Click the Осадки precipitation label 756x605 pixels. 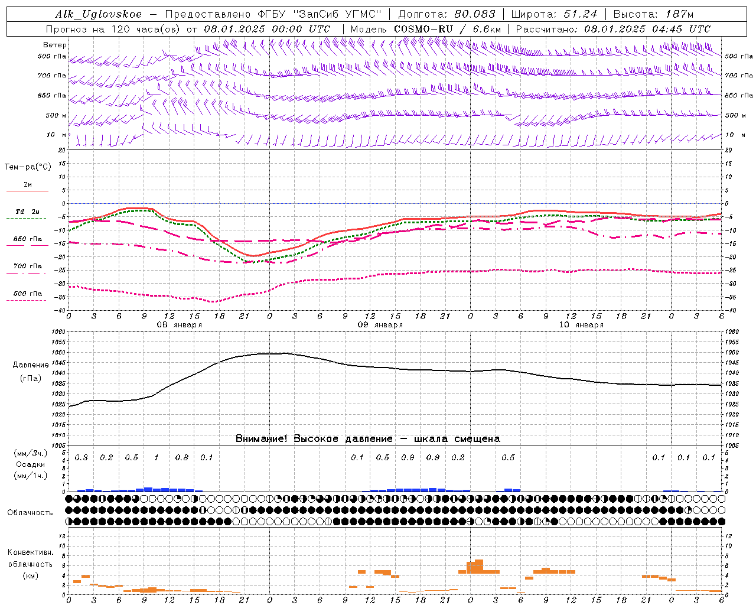31,464
